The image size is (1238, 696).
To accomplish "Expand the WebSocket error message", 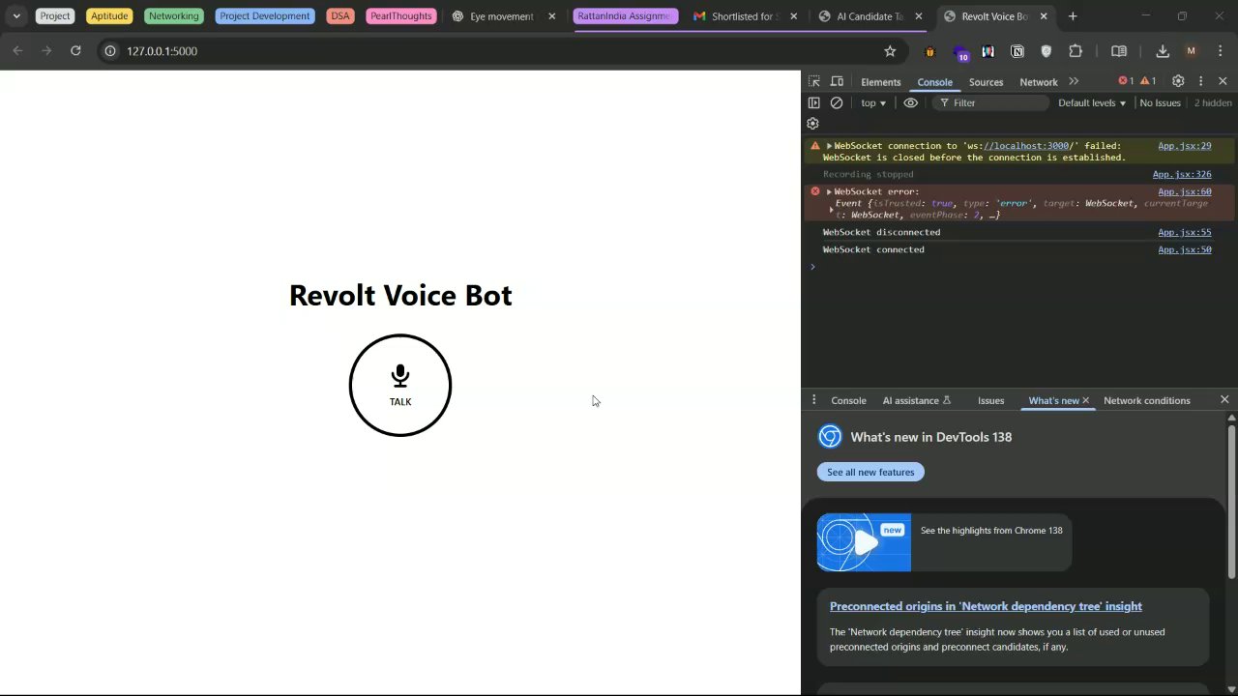I will click(829, 191).
